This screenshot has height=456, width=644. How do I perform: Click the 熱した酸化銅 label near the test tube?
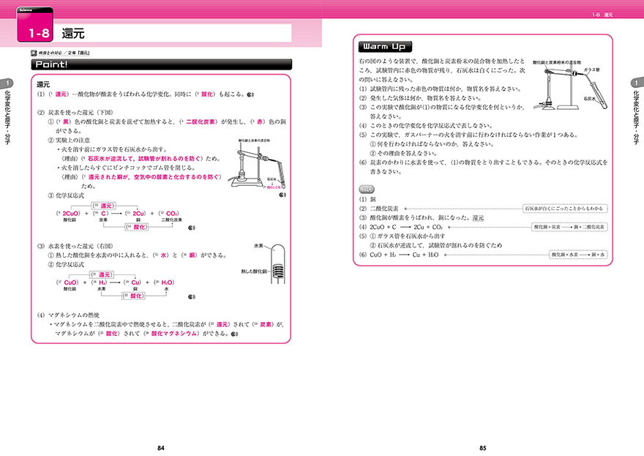(x=254, y=272)
